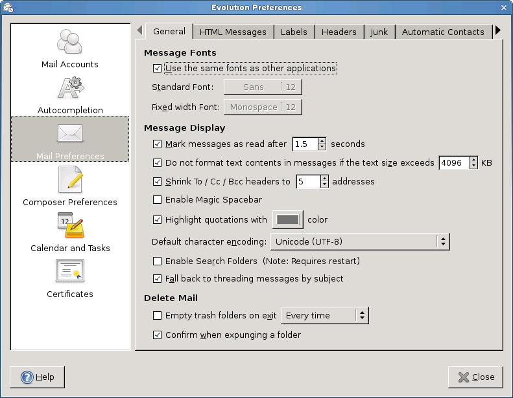
Task: Click the KB field showing 4096
Action: point(454,162)
